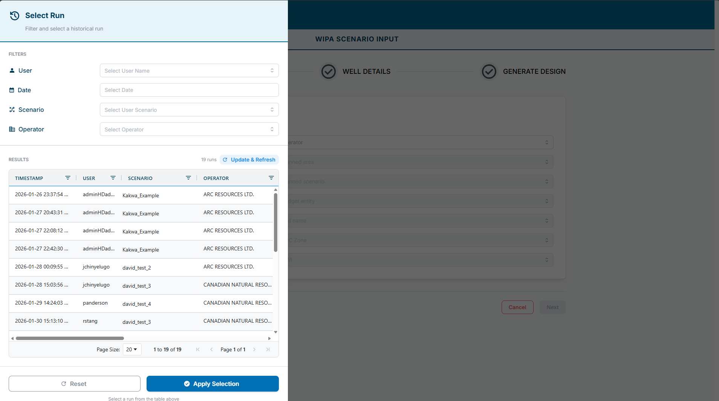Viewport: 719px width, 401px height.
Task: Open the Select User Name dropdown
Action: pos(189,71)
